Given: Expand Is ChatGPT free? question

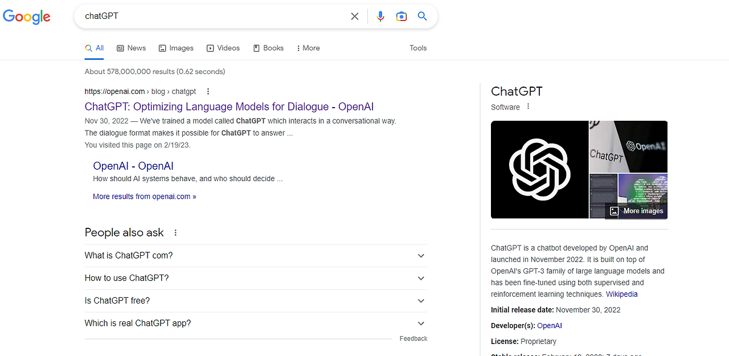Looking at the screenshot, I should [255, 301].
